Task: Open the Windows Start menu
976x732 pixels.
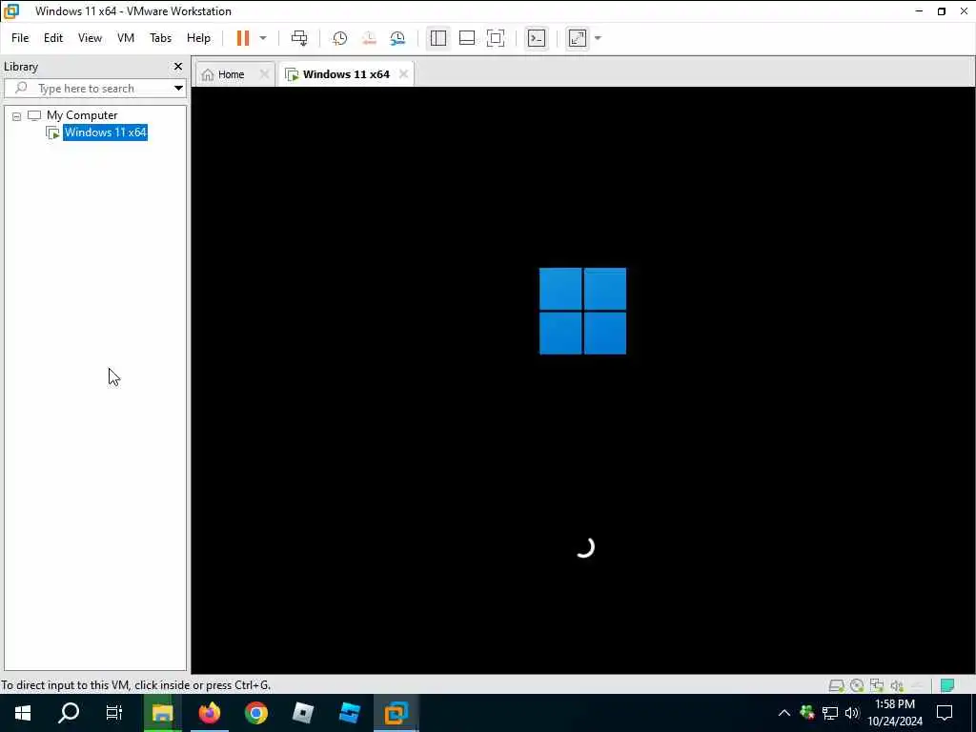Action: tap(23, 713)
